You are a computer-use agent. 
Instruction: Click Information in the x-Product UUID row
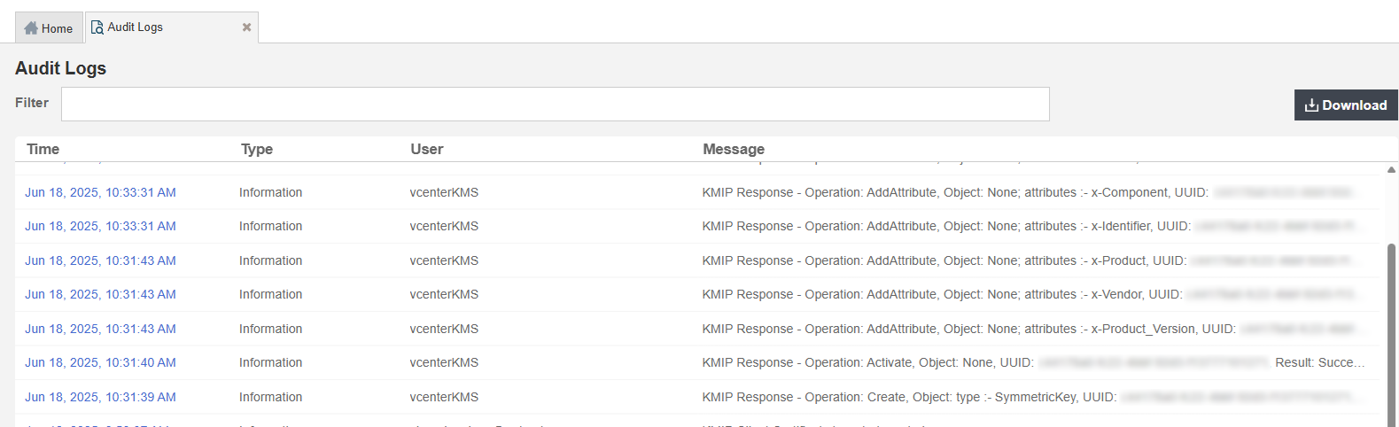tap(270, 260)
